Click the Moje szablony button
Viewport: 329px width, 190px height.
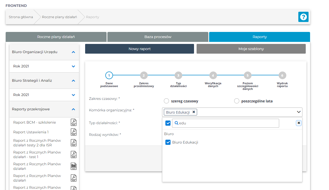pos(251,49)
